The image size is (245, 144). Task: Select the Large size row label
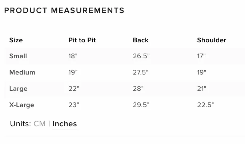pos(19,89)
